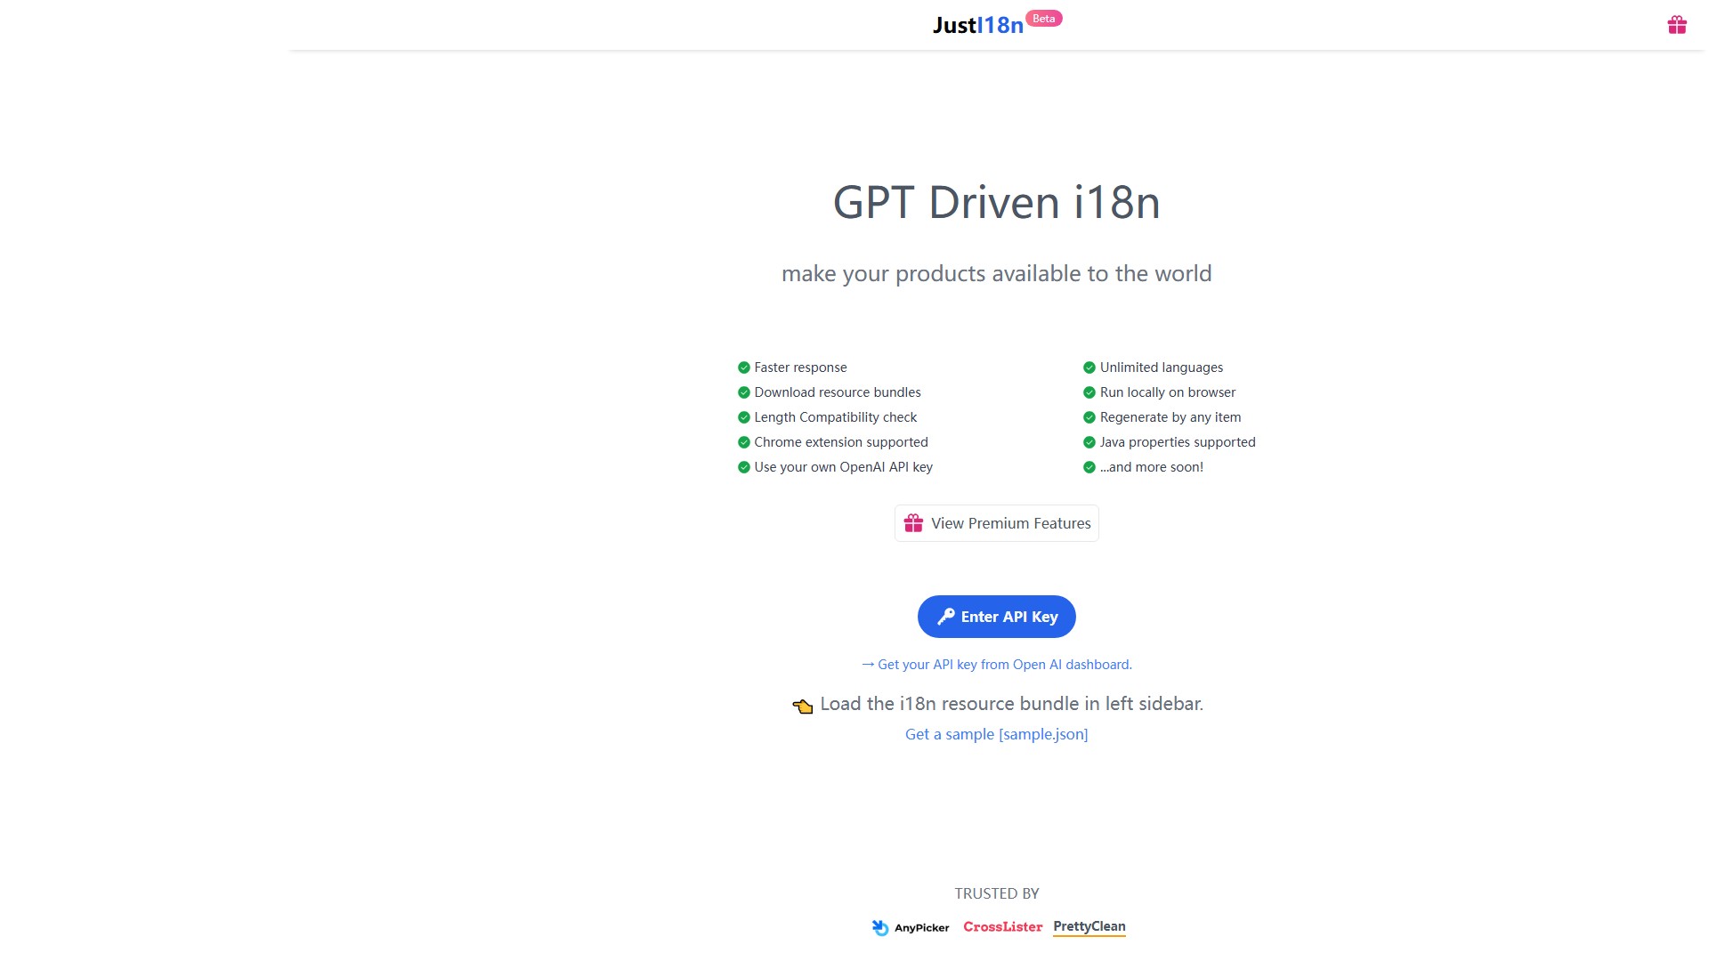
Task: Visit the PrettyClean website link
Action: pyautogui.click(x=1089, y=926)
